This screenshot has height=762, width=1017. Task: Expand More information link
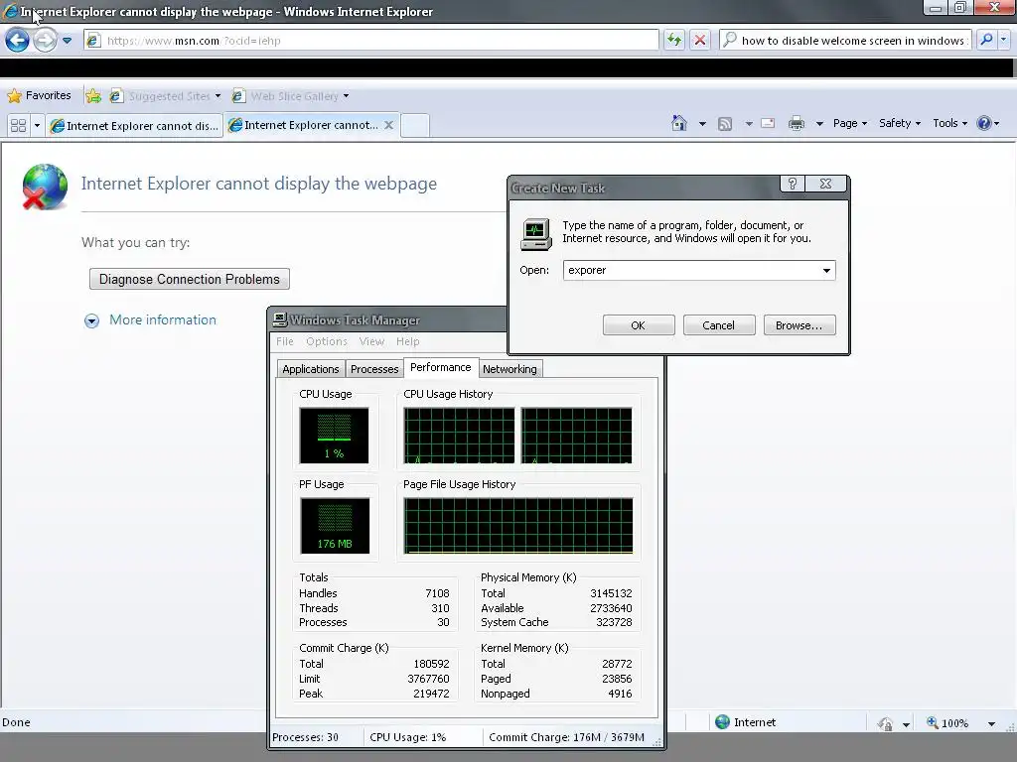tap(163, 320)
